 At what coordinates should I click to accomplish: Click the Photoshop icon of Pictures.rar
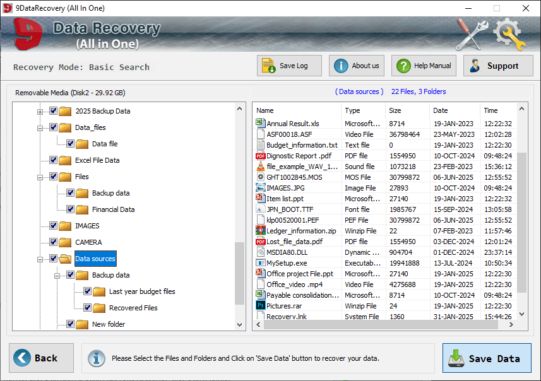(x=261, y=305)
